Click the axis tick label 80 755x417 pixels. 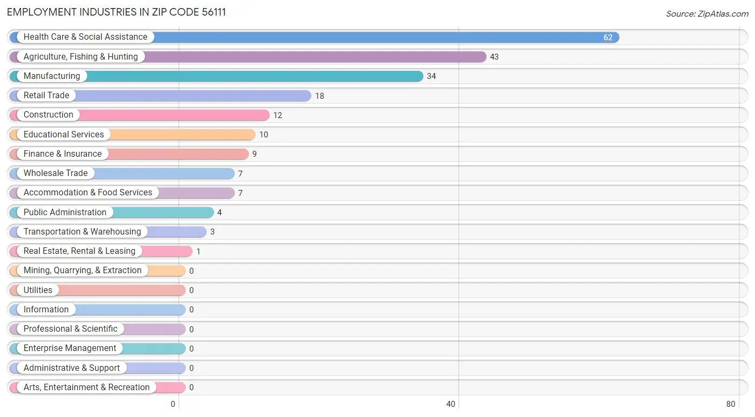tap(730, 404)
